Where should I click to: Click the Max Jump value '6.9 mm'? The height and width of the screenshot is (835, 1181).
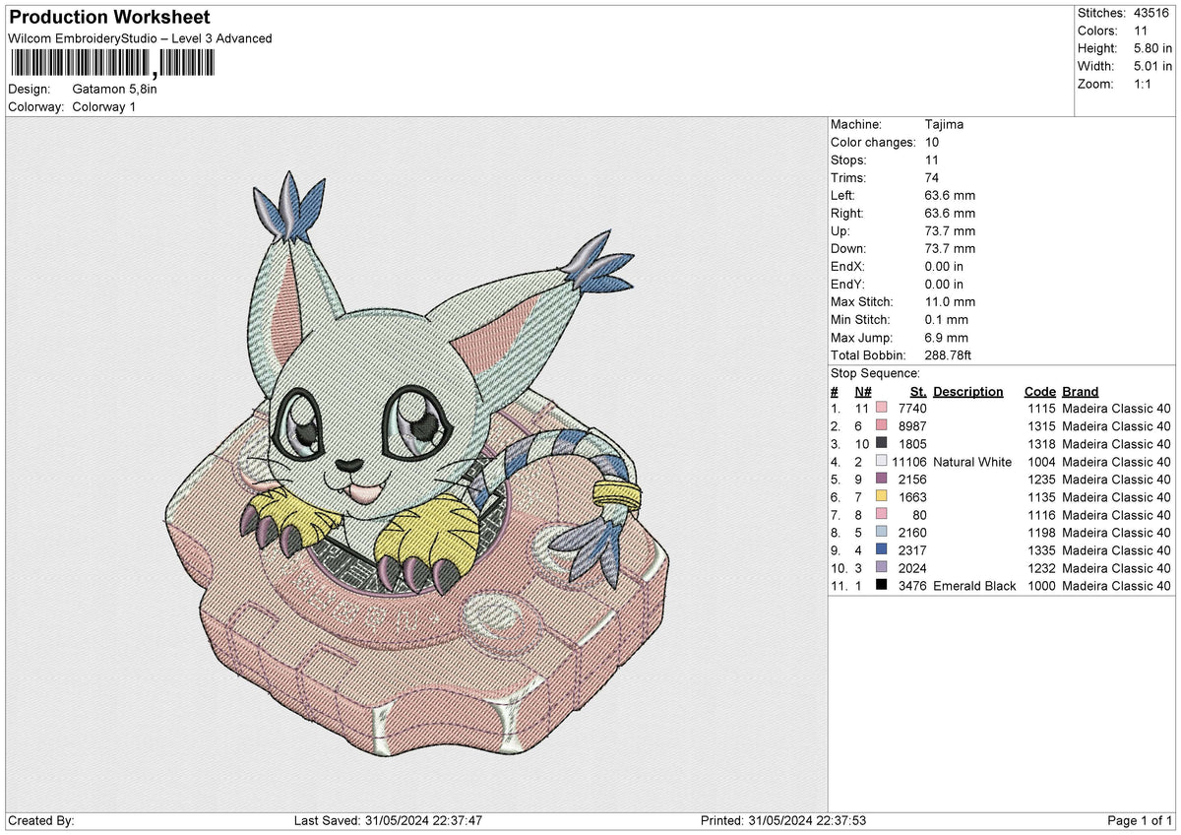(946, 337)
